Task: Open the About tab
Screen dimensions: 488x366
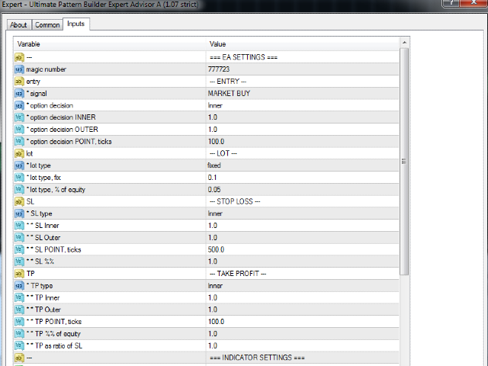Action: [18, 25]
